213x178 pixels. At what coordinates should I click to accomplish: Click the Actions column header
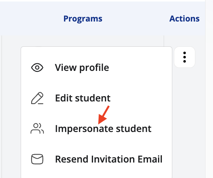click(x=184, y=18)
